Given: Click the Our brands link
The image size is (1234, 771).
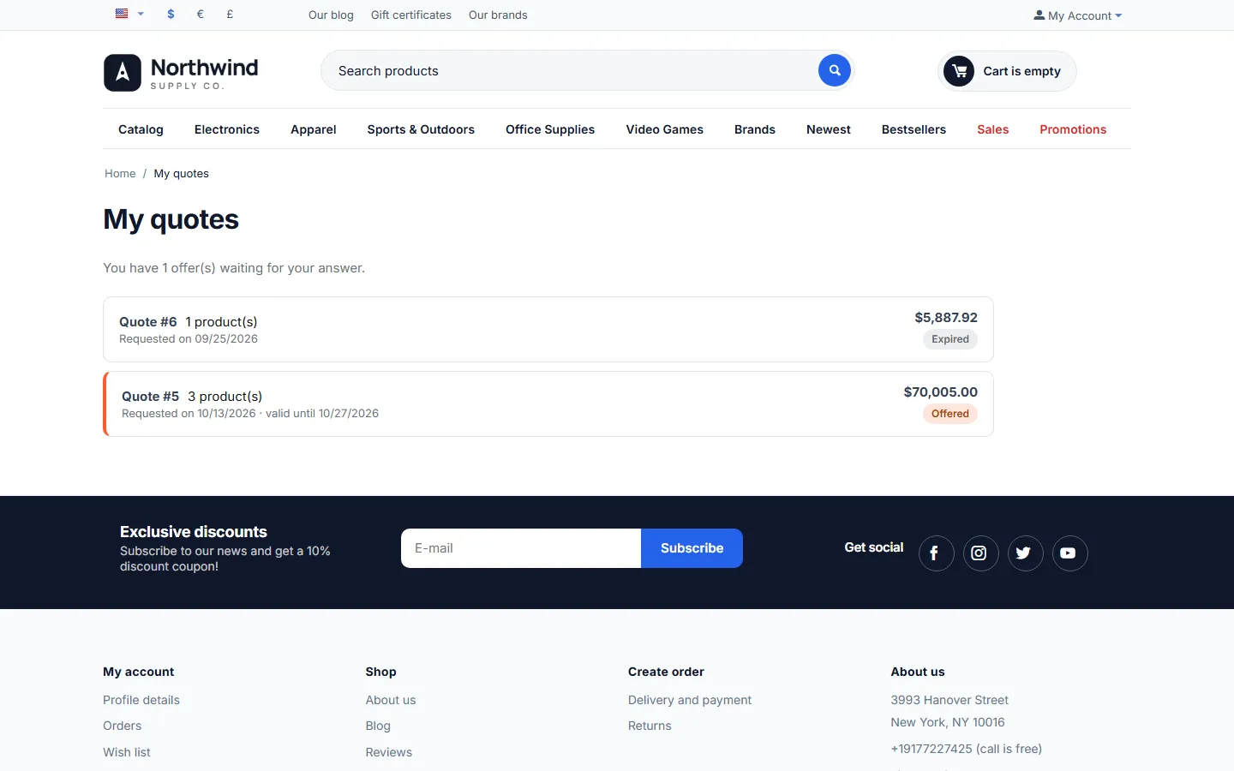Looking at the screenshot, I should [x=498, y=15].
